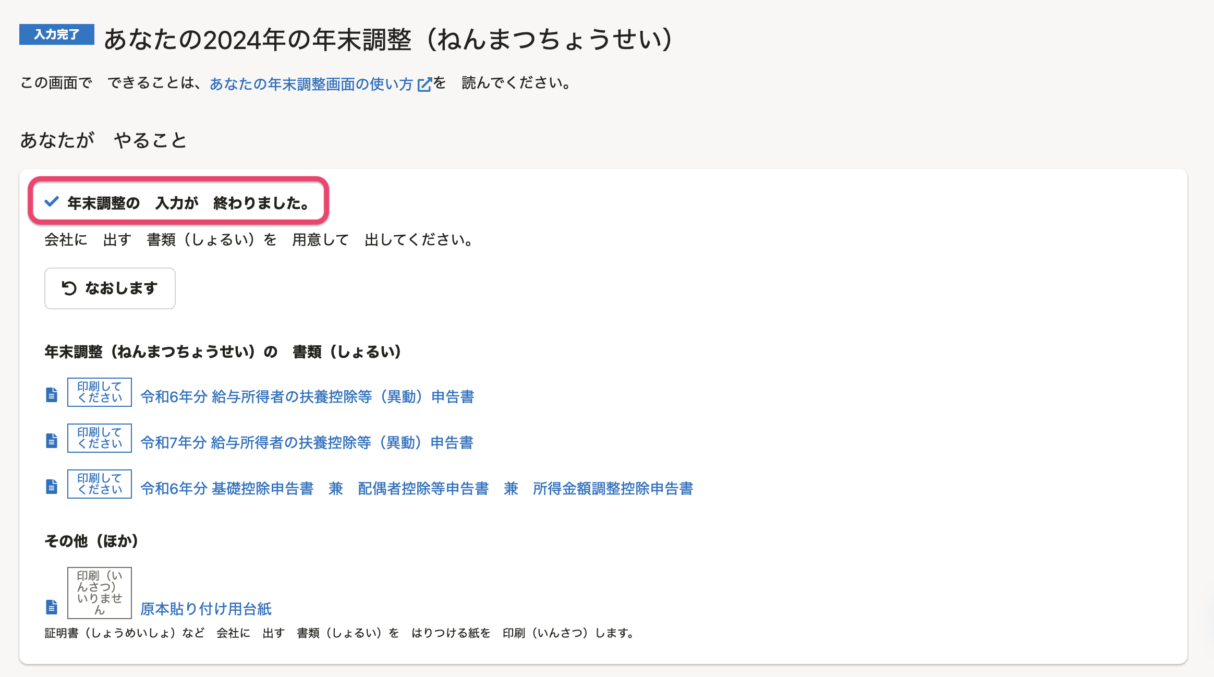Click the undo arrow icon in the なおします button
This screenshot has width=1214, height=677.
pyautogui.click(x=69, y=288)
